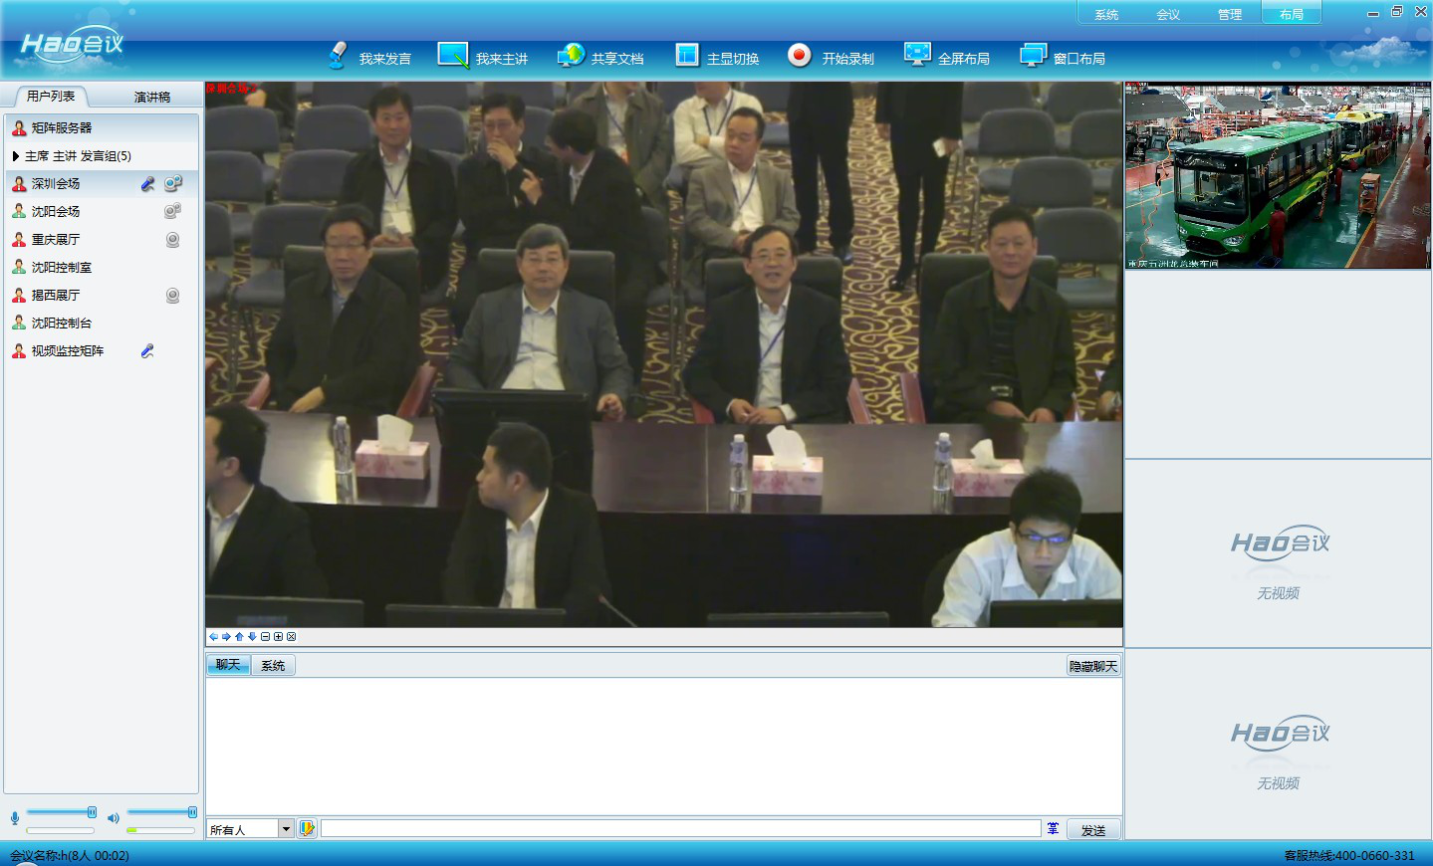Toggle the microphone of 视频监控矩阵 user
Image resolution: width=1433 pixels, height=866 pixels.
click(147, 351)
